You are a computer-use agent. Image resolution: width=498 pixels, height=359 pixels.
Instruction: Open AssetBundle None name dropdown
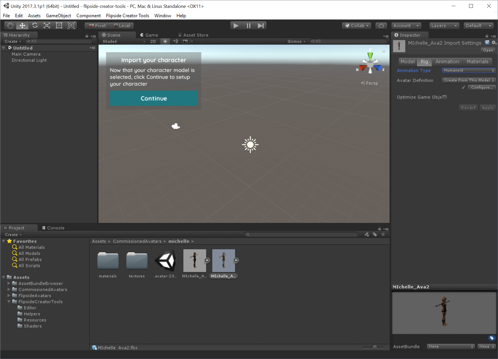click(451, 347)
